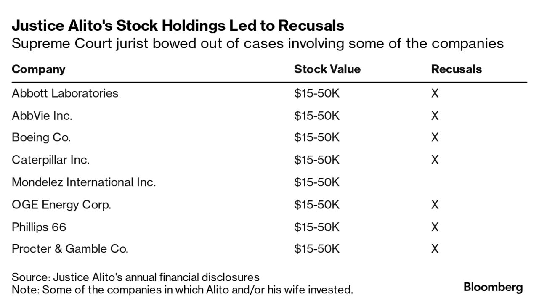The width and height of the screenshot is (539, 306).
Task: Select the Mondelez International Inc. entry
Action: (x=84, y=182)
